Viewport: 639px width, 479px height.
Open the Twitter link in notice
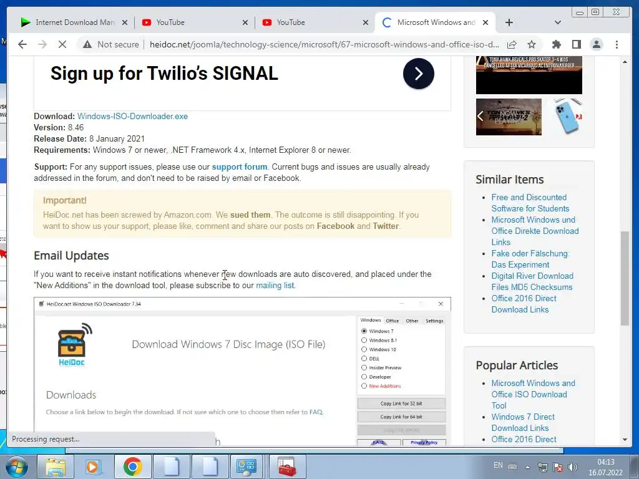(386, 226)
